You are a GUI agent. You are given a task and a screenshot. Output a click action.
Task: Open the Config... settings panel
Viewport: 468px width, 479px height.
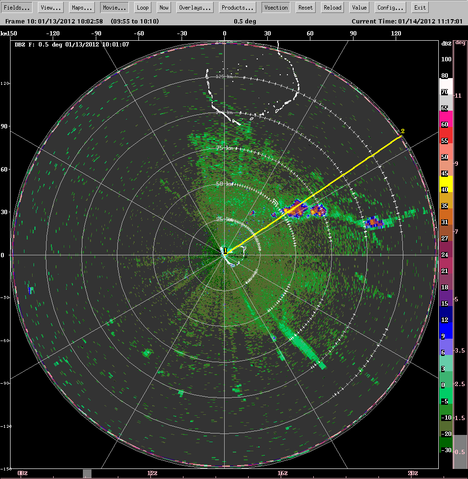pos(390,8)
